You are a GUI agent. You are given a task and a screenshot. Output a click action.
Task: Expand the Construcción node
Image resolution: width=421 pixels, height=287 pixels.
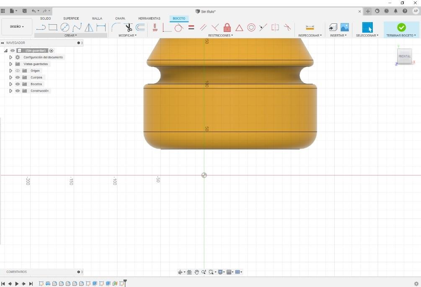(11, 91)
